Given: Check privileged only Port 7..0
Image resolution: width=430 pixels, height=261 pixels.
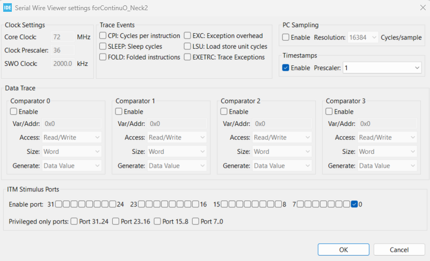Looking at the screenshot, I should click(x=195, y=221).
